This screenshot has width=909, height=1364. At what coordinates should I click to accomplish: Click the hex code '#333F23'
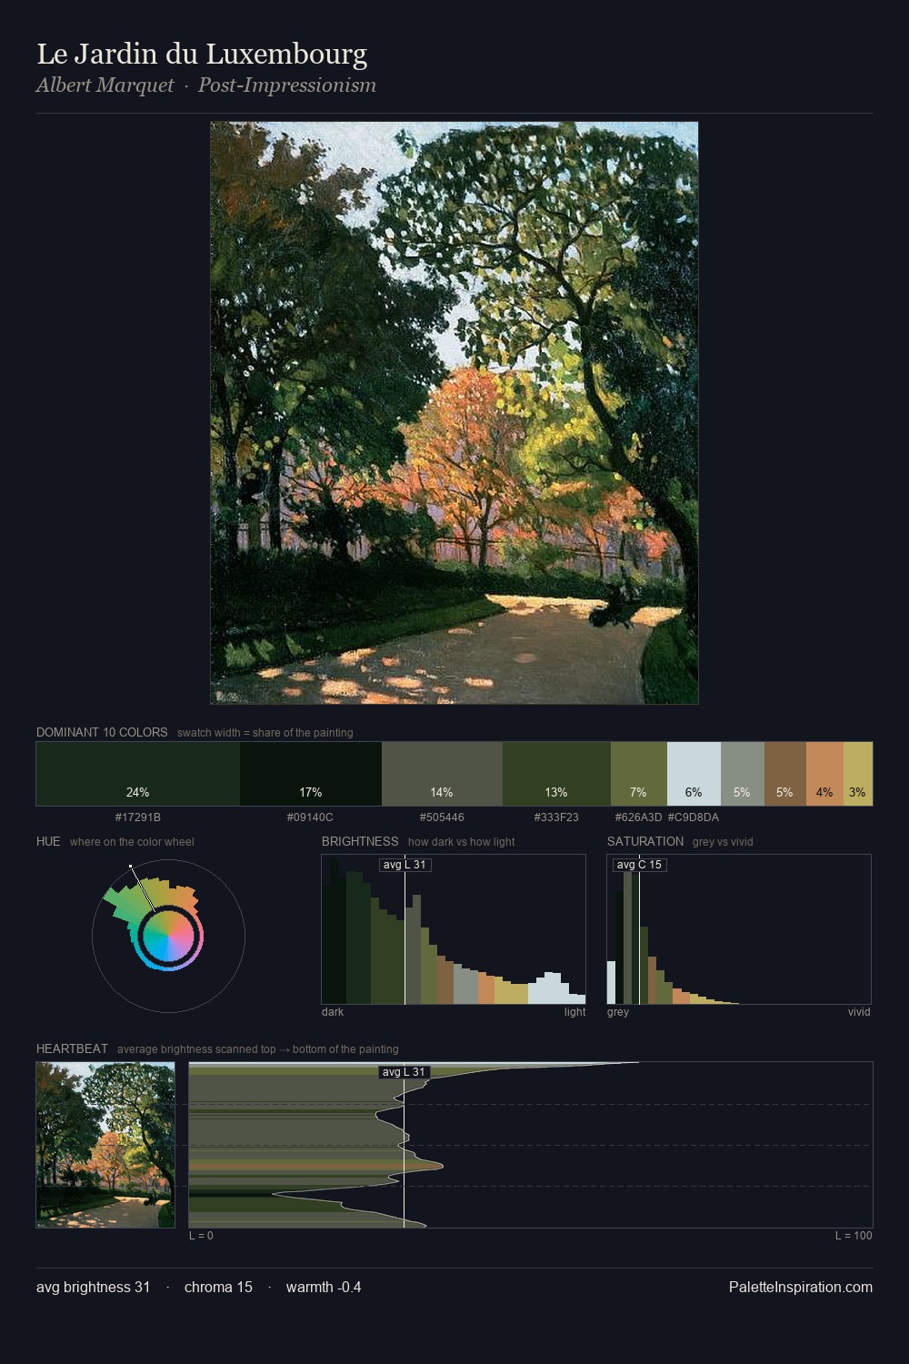(x=556, y=817)
